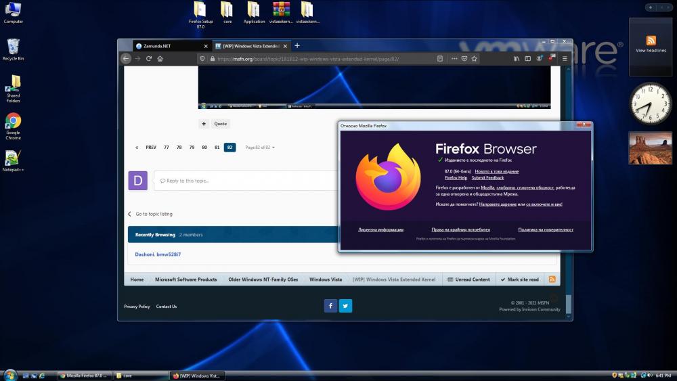Go to page 81 in pagination
Screen dimensions: 677x381
(217, 148)
